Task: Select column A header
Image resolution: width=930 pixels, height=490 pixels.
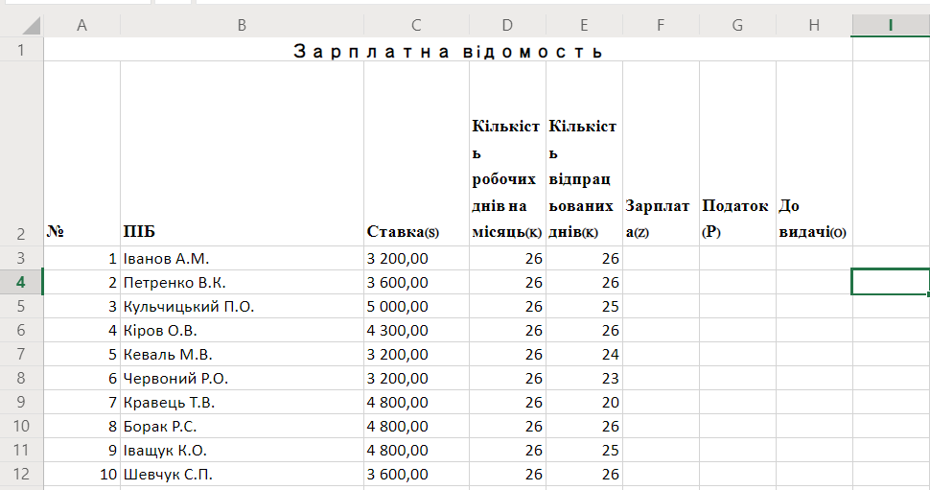Action: [x=81, y=26]
